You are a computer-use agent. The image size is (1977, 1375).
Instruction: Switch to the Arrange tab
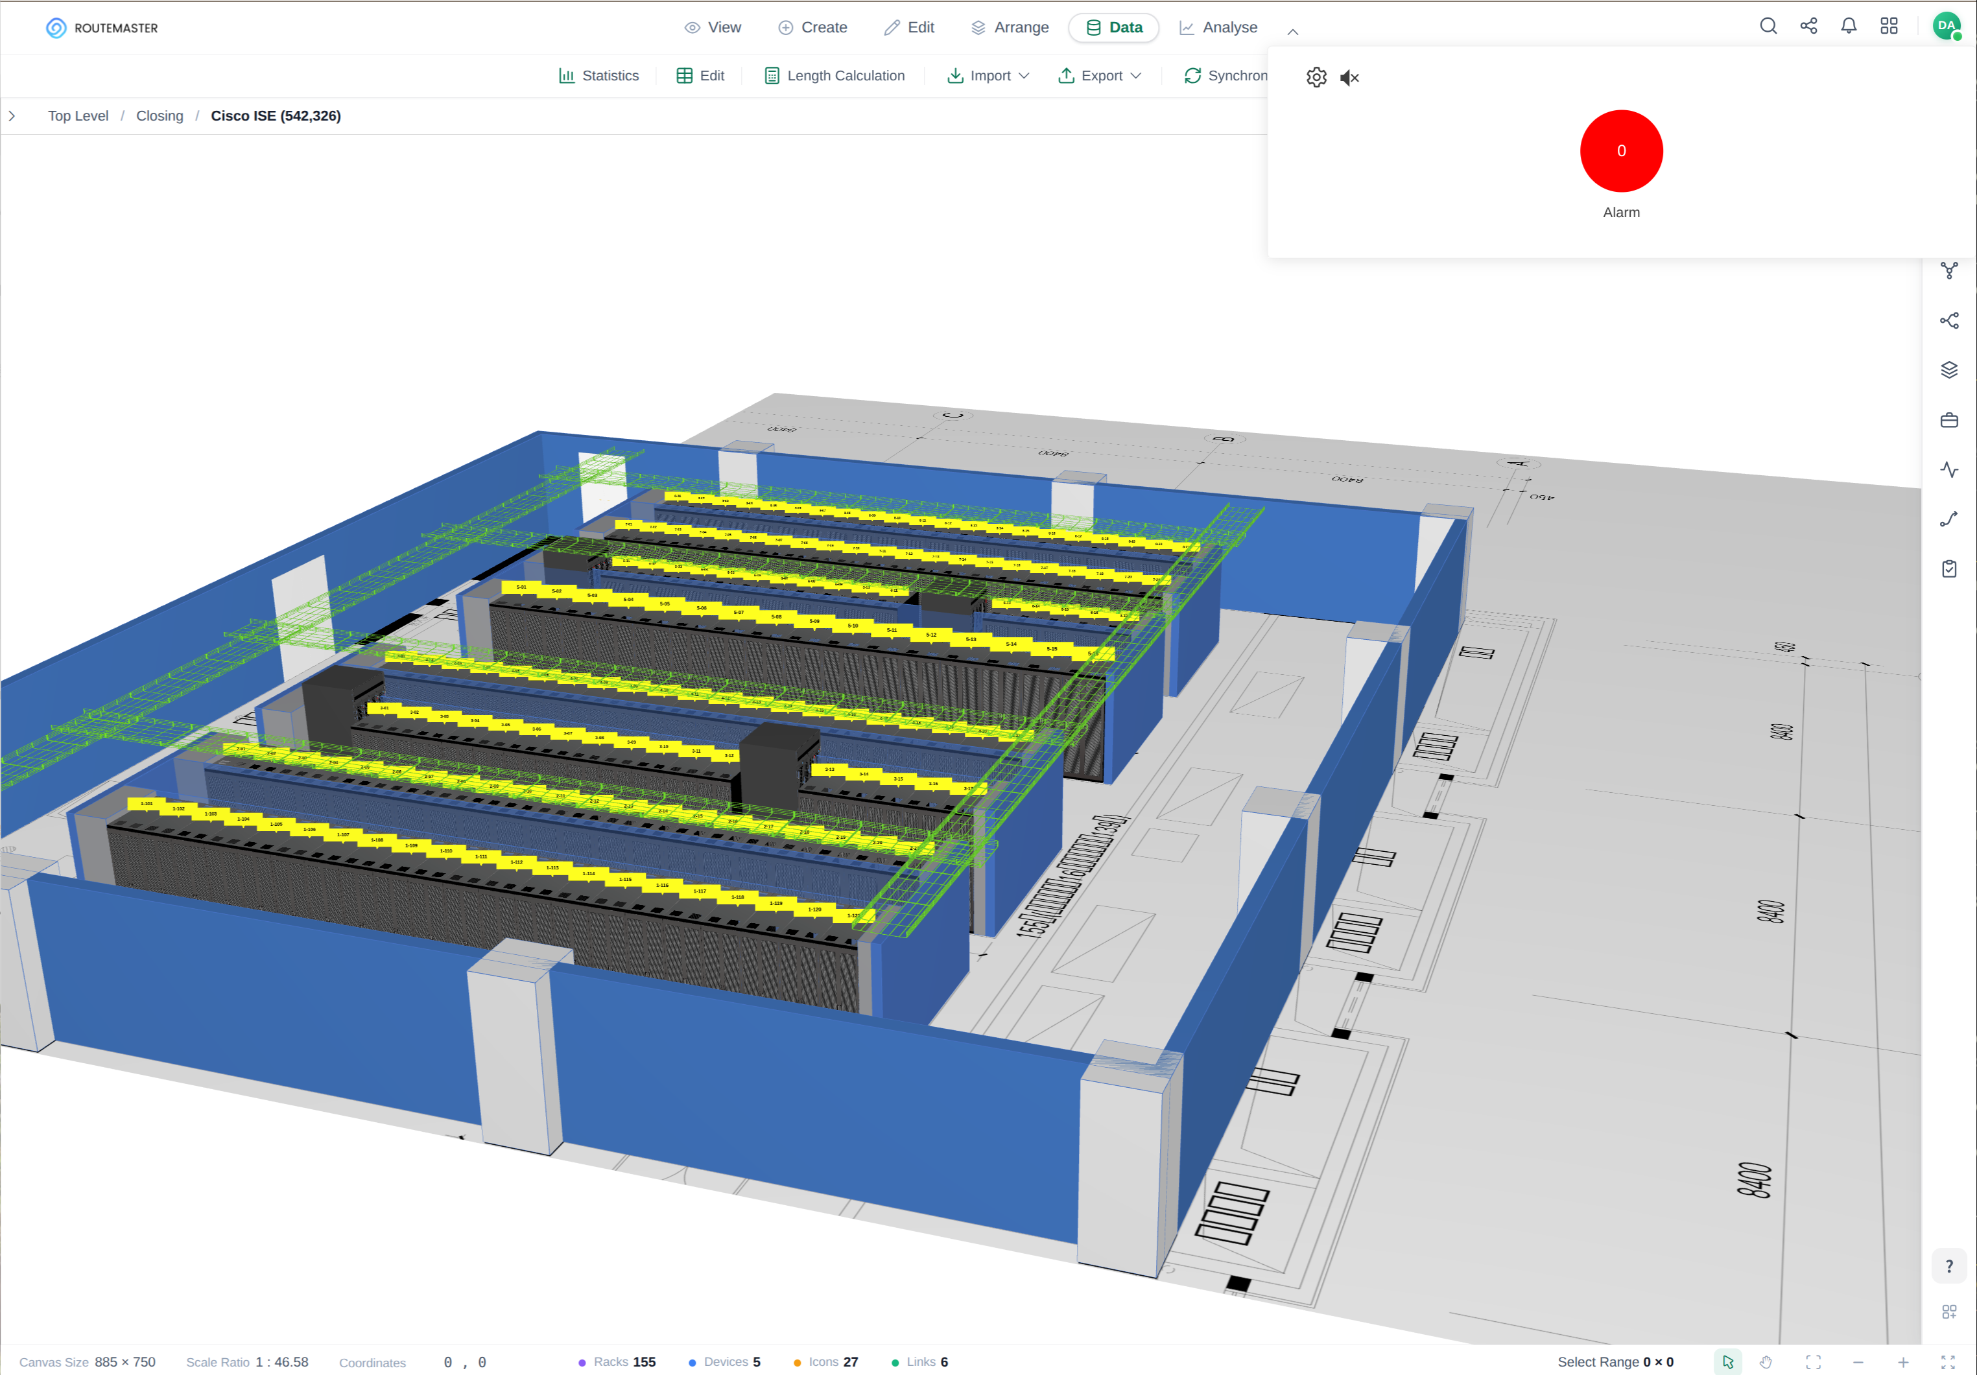tap(1010, 27)
